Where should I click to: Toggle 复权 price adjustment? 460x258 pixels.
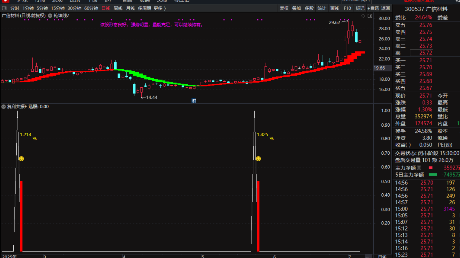[x=284, y=8]
